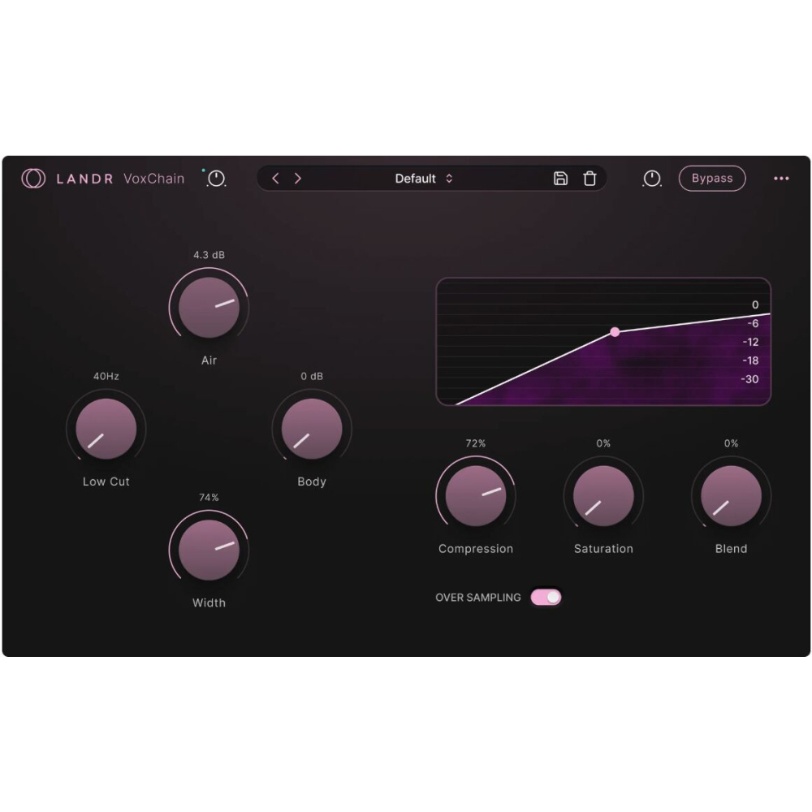The width and height of the screenshot is (812, 812).
Task: Click the -30 label on compression graph
Action: tap(749, 379)
